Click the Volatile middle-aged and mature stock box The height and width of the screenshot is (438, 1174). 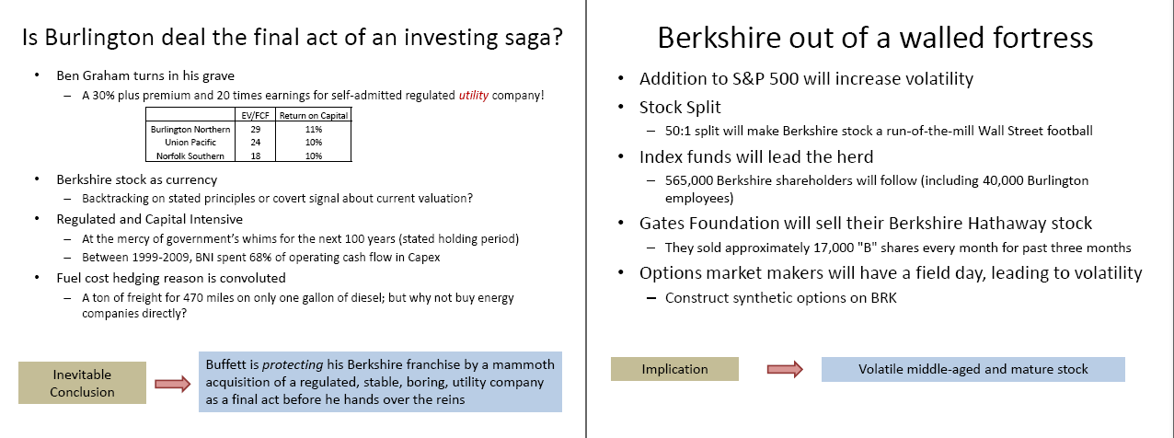[x=973, y=369]
